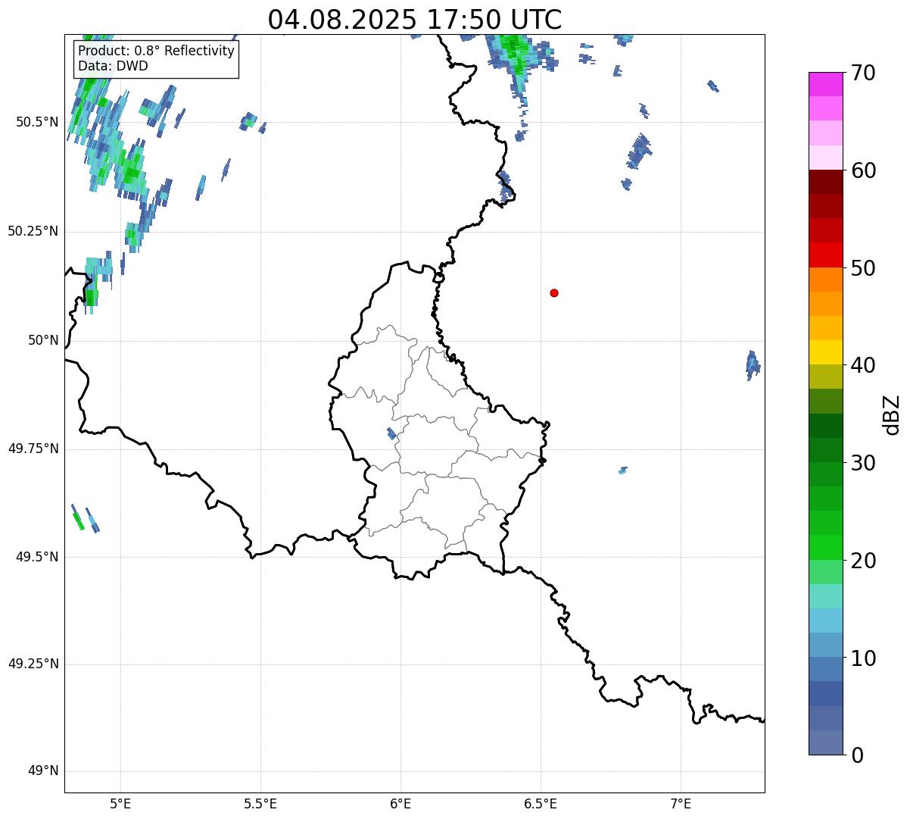
Task: Click the "49.5°N" latitude tick label
Action: click(x=37, y=557)
